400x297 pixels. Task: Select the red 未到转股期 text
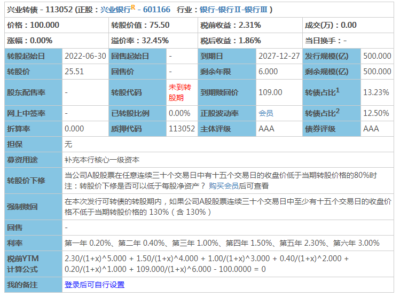180,92
